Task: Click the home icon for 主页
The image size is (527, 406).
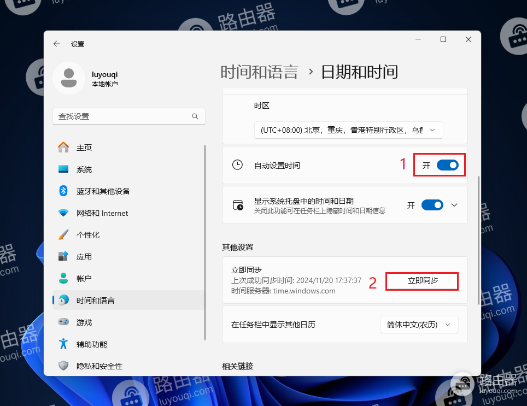Action: [63, 148]
